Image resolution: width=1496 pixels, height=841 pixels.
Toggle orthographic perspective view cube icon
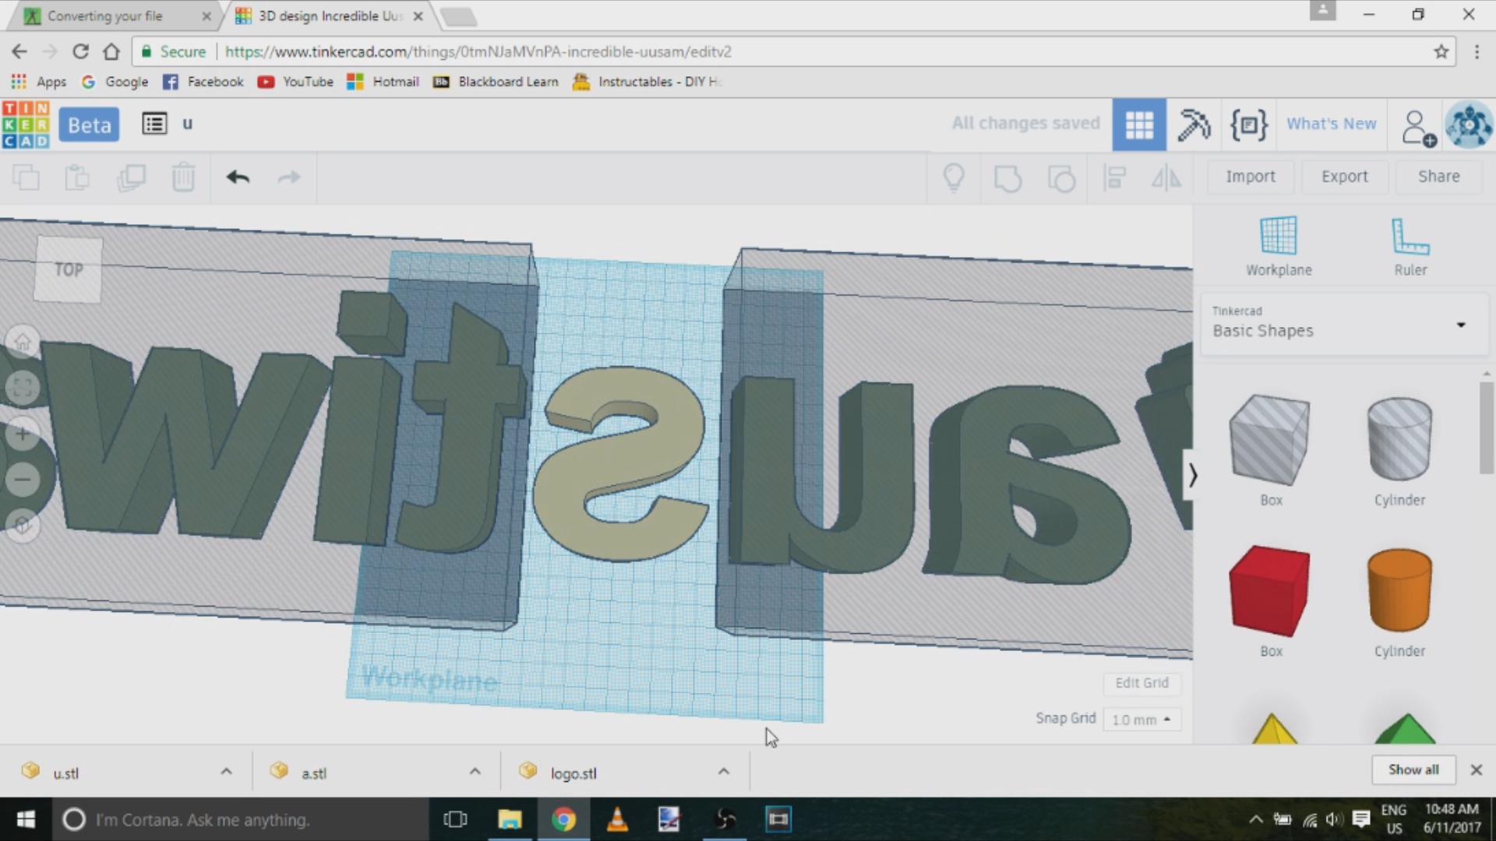pos(23,525)
